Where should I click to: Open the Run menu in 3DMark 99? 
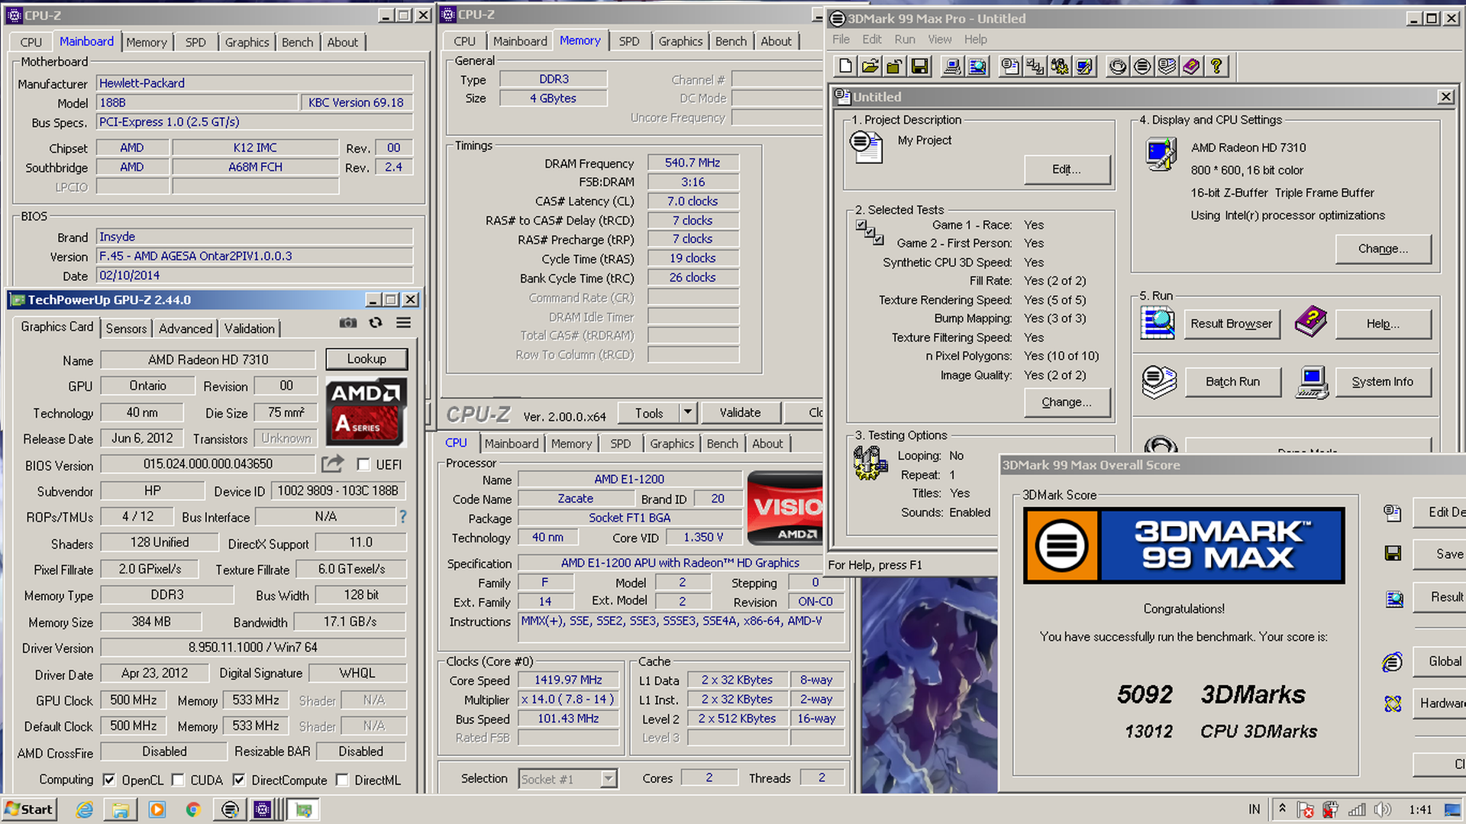905,40
